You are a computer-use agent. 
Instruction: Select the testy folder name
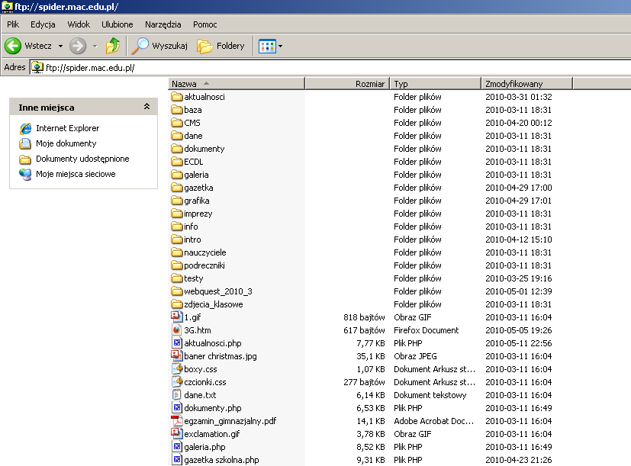click(194, 278)
